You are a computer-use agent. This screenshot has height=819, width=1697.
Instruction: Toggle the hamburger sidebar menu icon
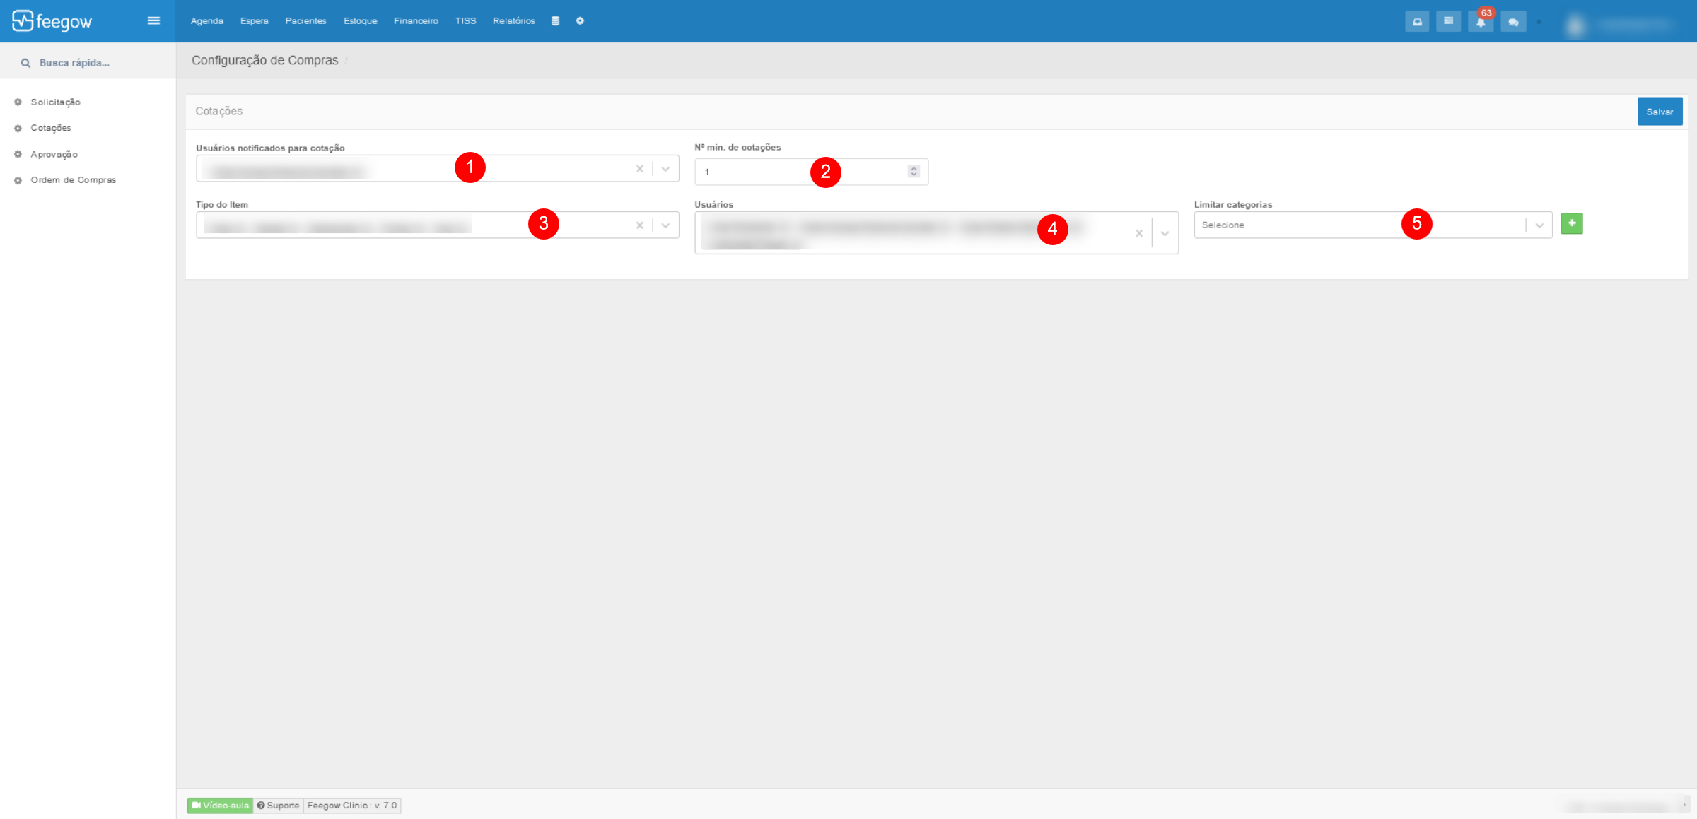[x=153, y=21]
